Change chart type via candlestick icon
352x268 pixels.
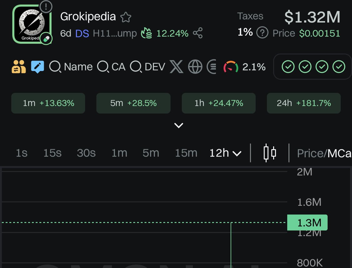tap(270, 153)
